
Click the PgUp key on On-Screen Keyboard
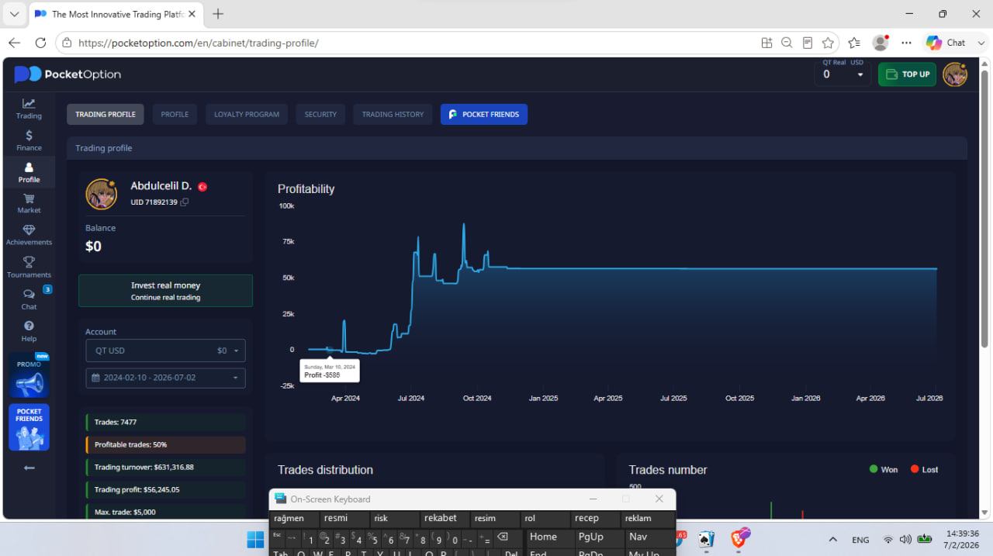tap(597, 537)
